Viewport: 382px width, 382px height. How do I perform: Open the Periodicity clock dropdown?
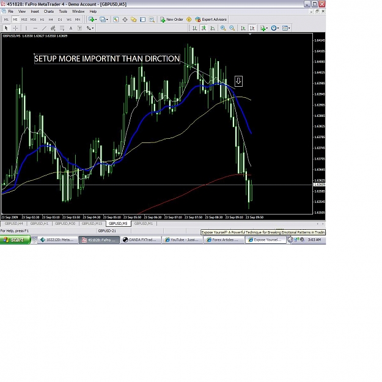[275, 28]
